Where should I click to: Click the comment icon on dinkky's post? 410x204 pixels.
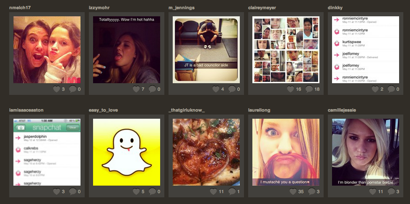pos(391,89)
